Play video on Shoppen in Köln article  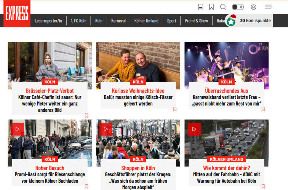point(106,129)
